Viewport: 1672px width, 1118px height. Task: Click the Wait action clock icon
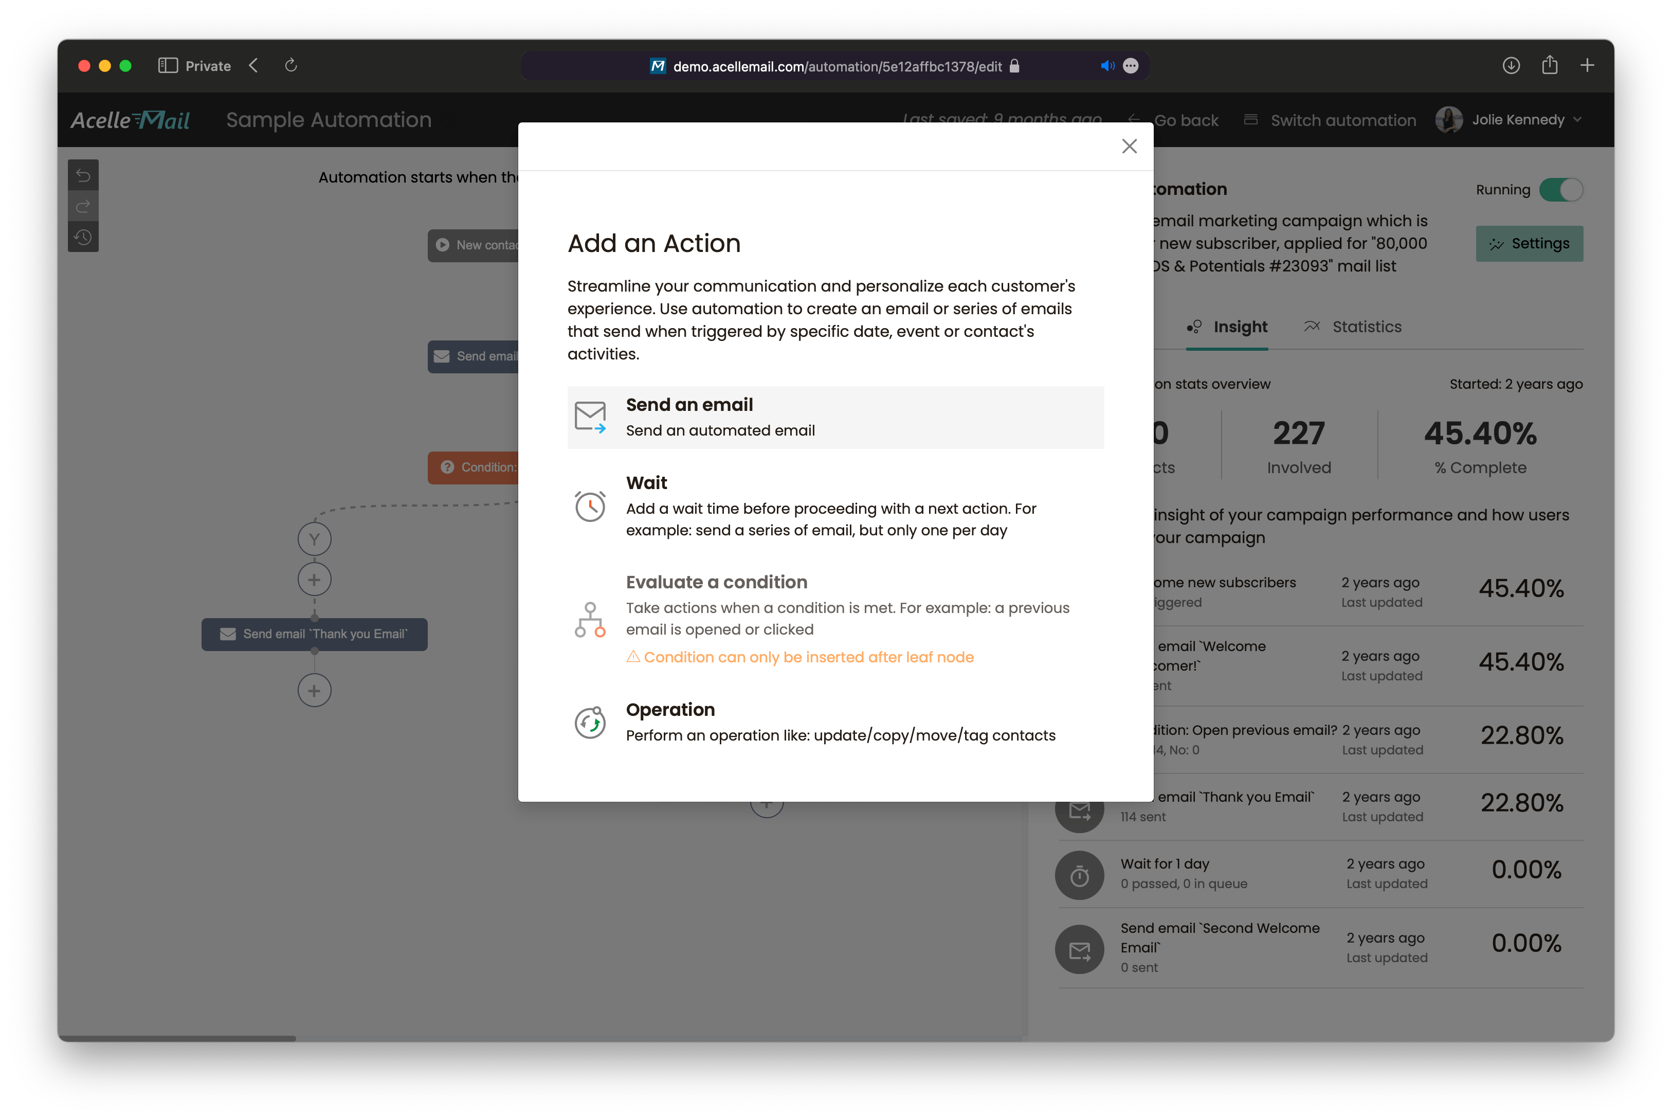click(589, 506)
